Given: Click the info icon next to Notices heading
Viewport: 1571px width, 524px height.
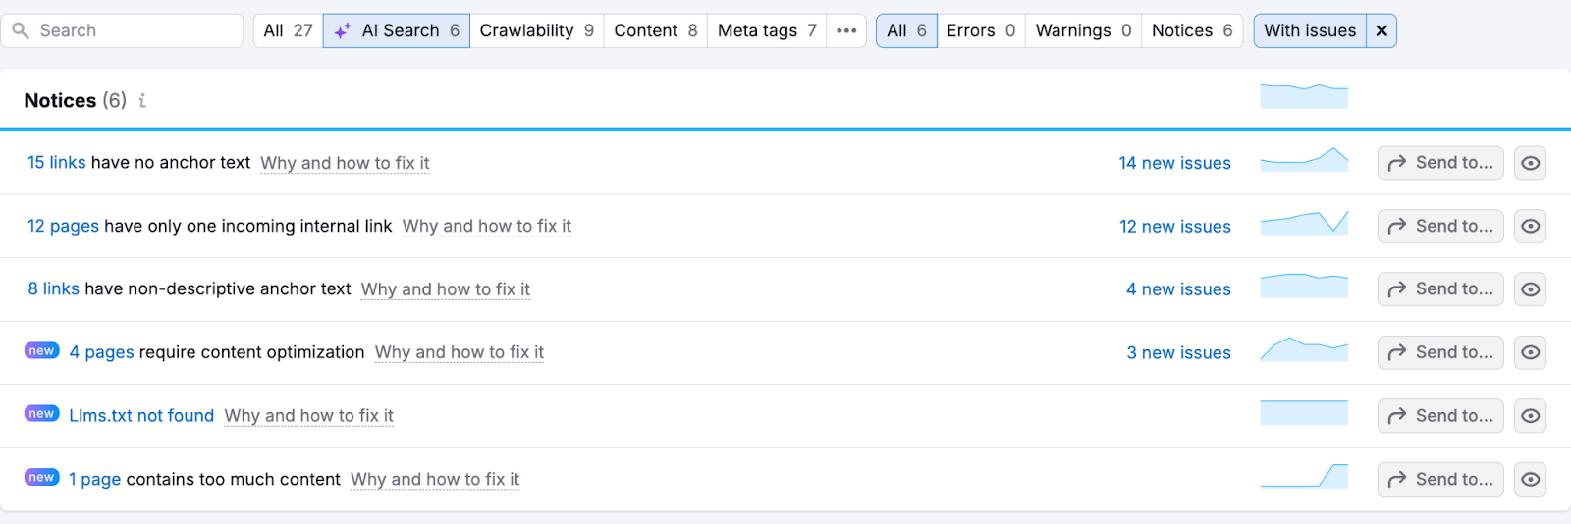Looking at the screenshot, I should tap(142, 101).
